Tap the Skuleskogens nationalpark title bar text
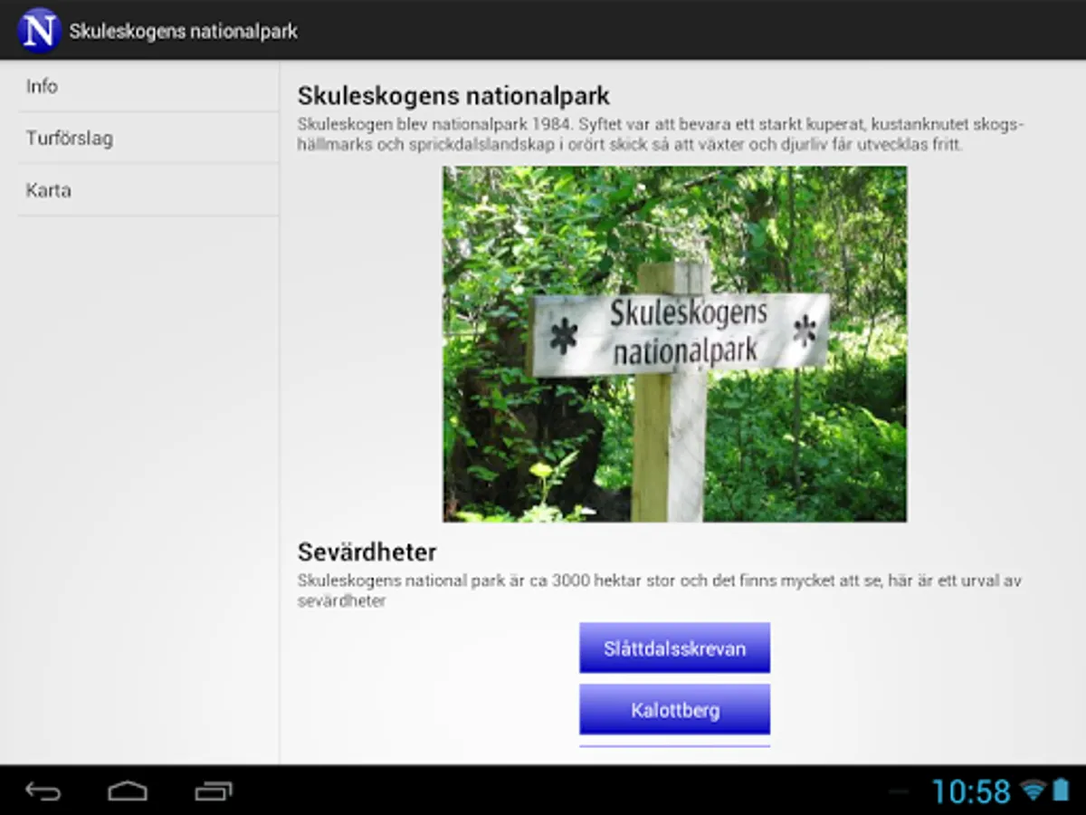 (x=184, y=31)
